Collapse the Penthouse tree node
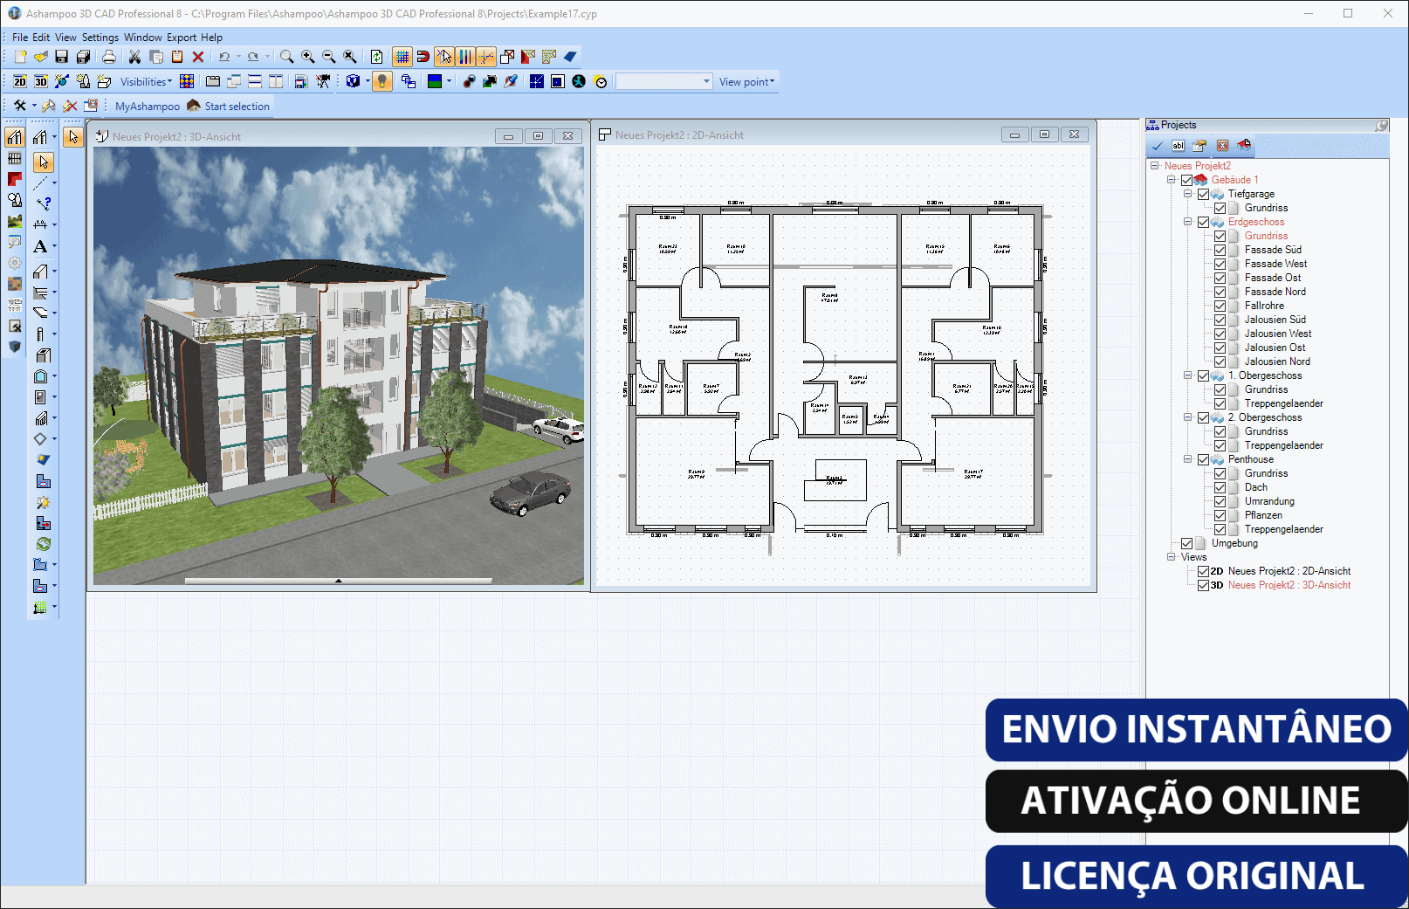Viewport: 1409px width, 909px height. (1188, 459)
